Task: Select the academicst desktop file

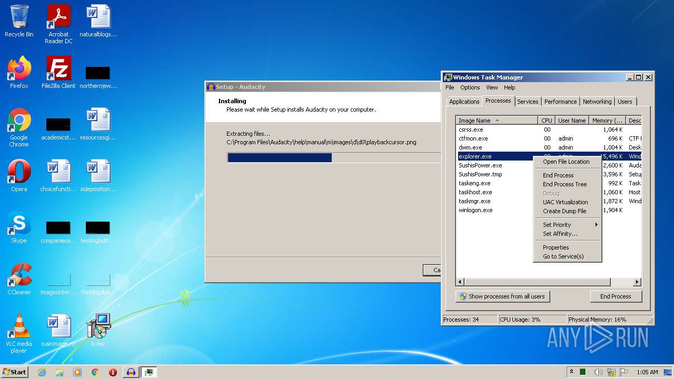Action: point(58,128)
